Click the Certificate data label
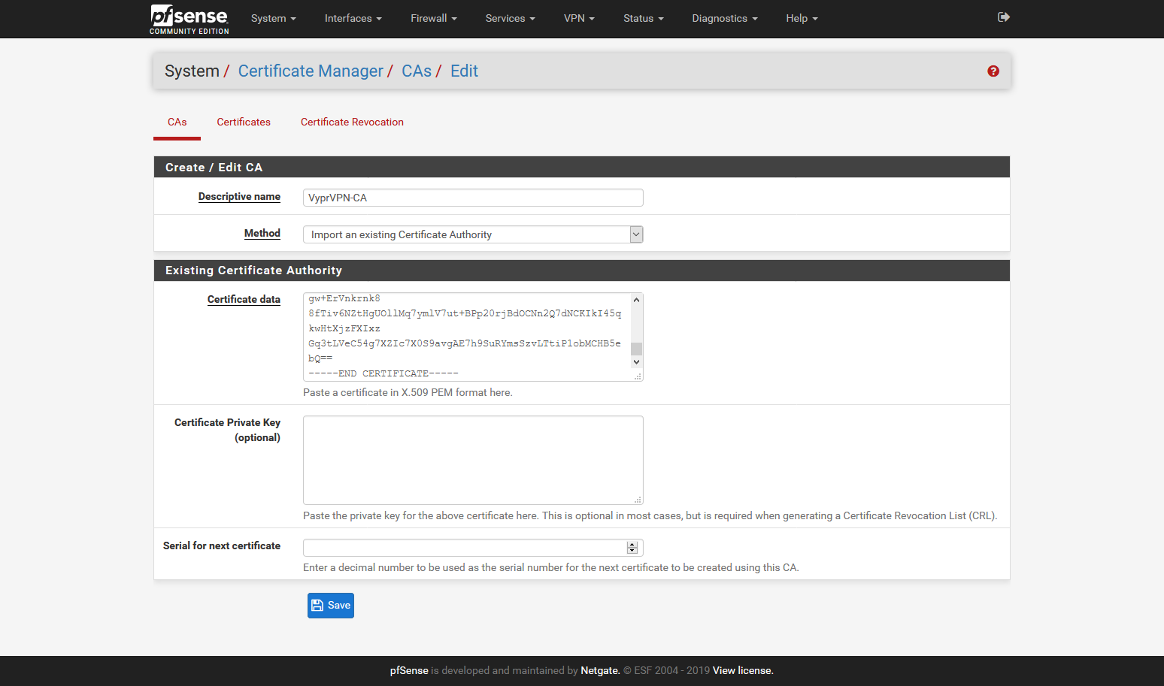 (x=244, y=299)
